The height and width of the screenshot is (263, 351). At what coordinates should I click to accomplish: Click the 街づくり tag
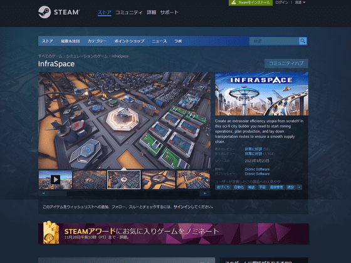point(223,187)
